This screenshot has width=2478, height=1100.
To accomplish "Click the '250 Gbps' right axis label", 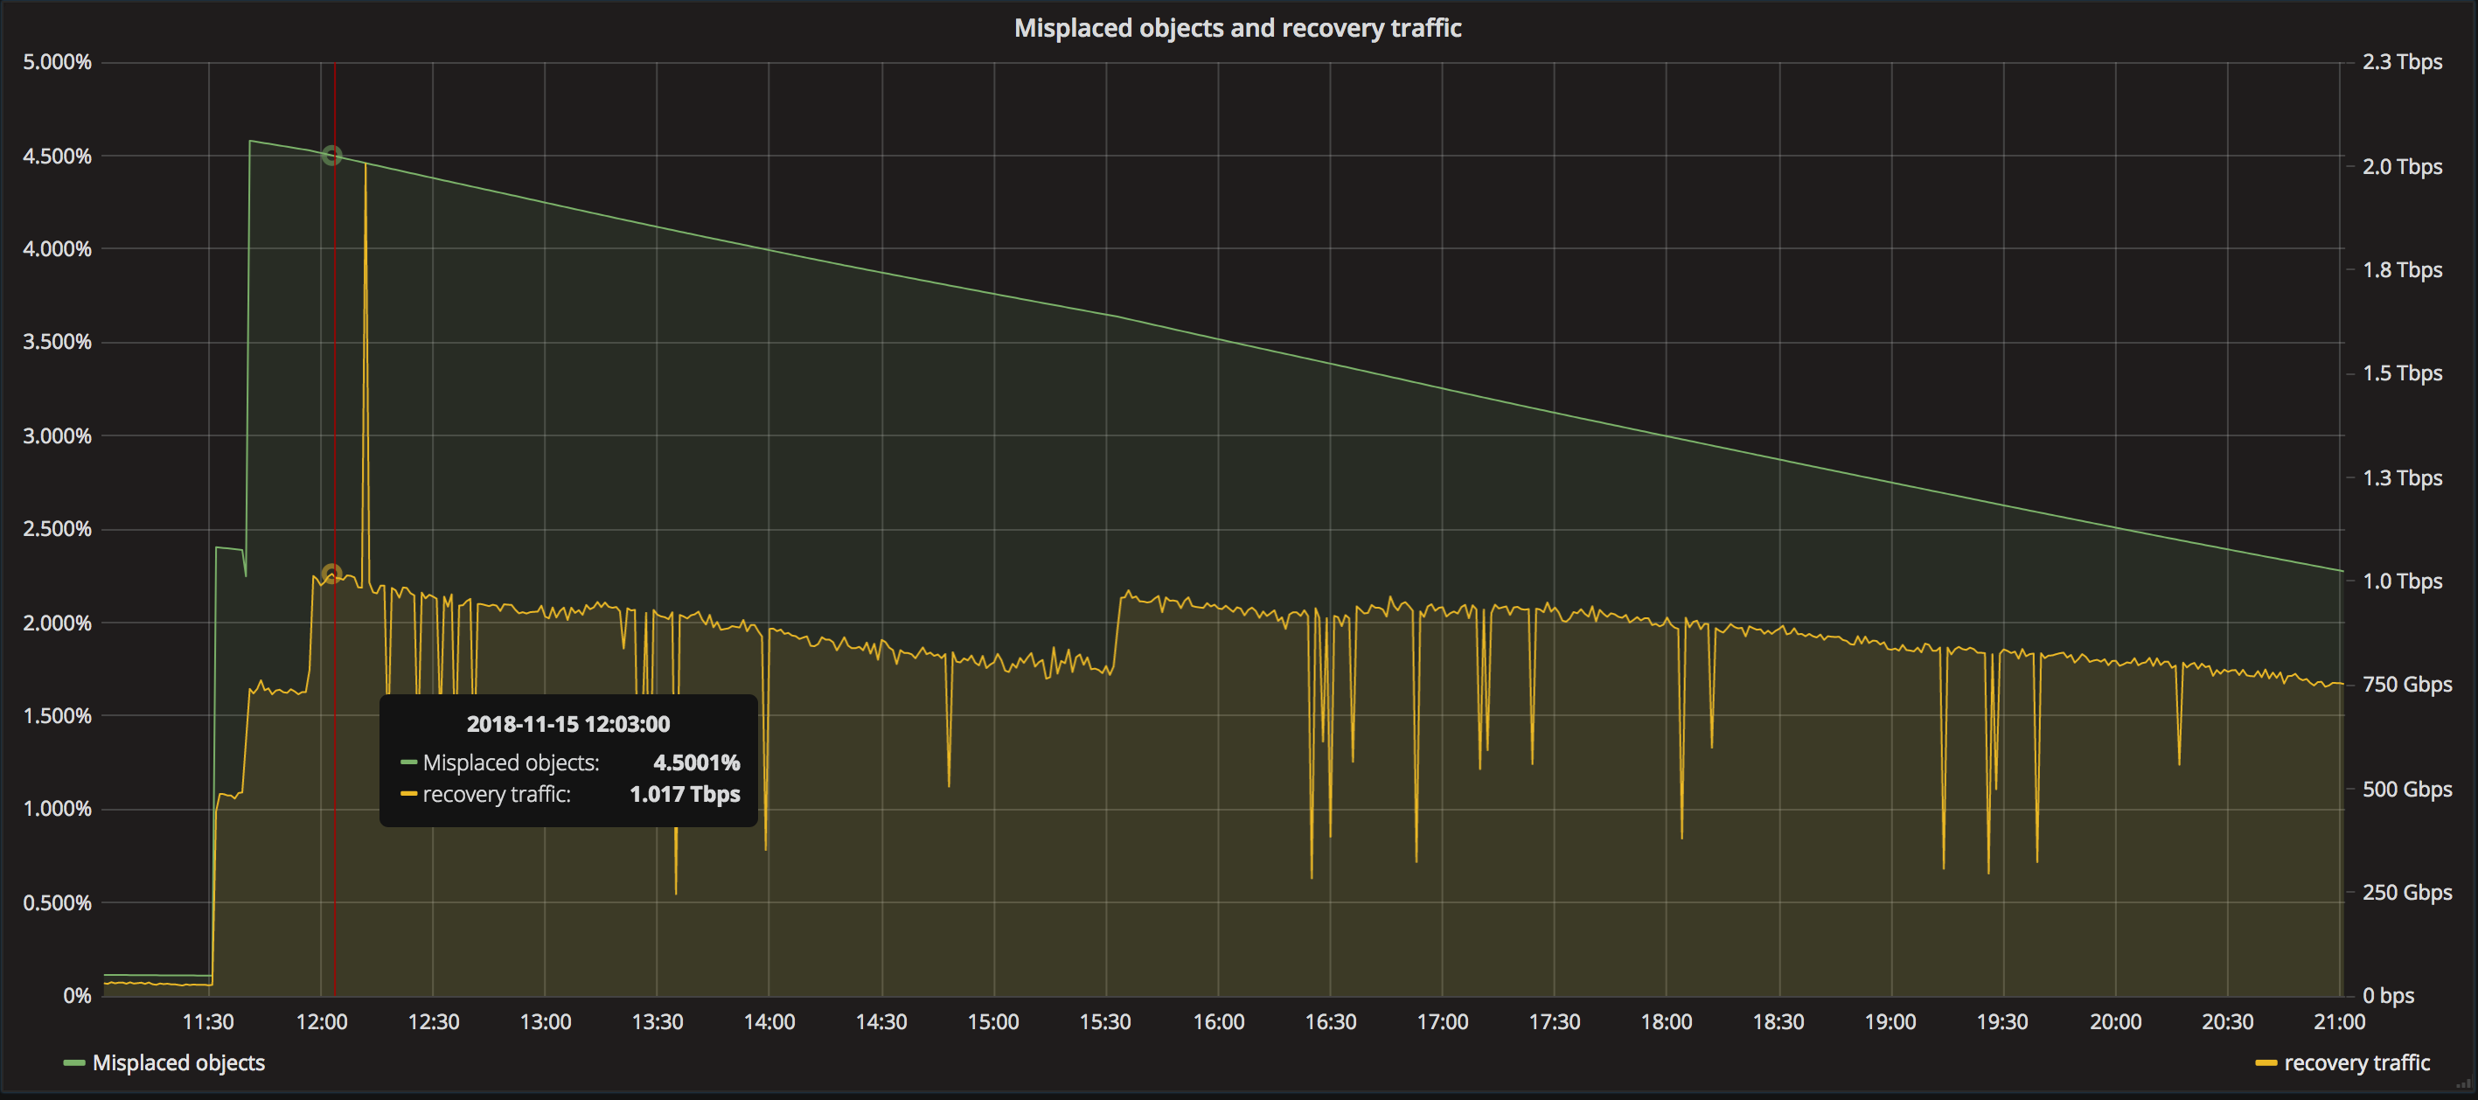I will (2407, 893).
